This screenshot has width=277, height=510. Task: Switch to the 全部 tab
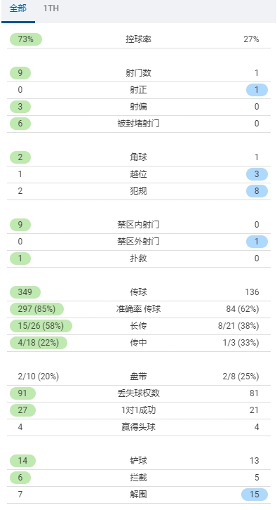(x=18, y=9)
